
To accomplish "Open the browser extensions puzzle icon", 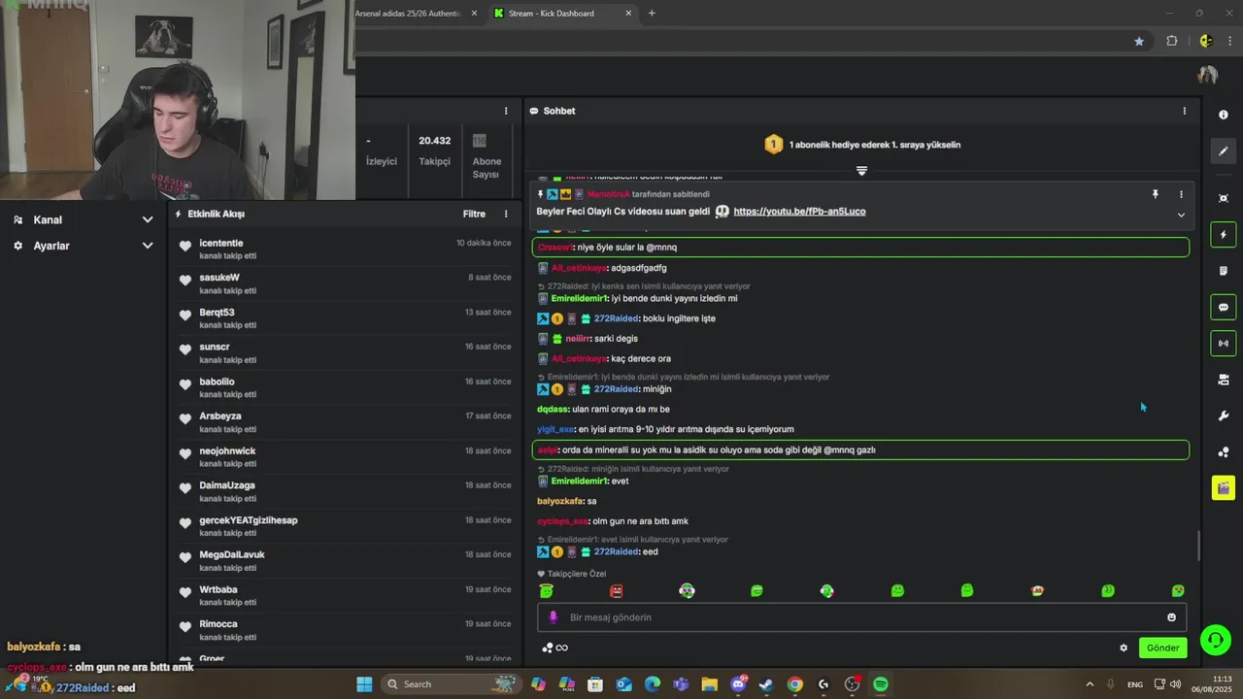I will coord(1171,41).
